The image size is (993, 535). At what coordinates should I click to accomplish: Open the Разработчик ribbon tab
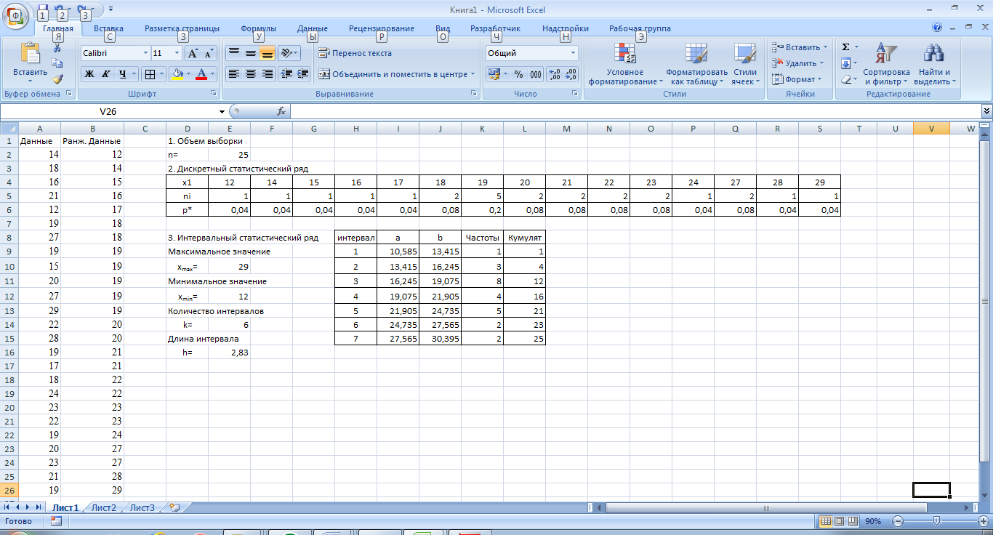pyautogui.click(x=496, y=28)
